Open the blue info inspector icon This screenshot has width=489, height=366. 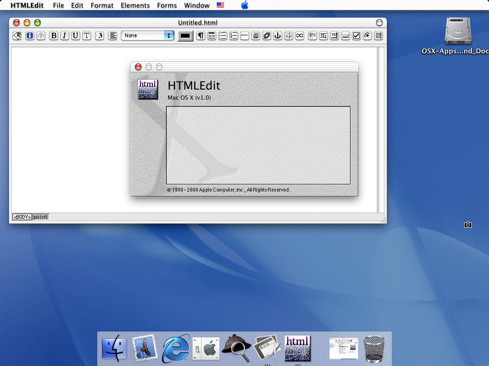(x=30, y=36)
